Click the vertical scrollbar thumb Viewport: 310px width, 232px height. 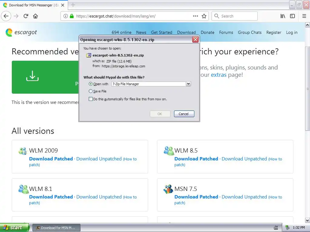pos(307,89)
